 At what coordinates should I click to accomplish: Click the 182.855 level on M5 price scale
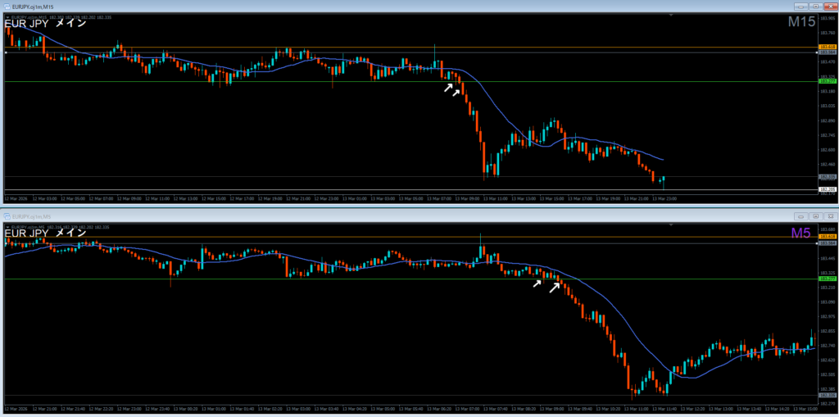click(x=828, y=331)
